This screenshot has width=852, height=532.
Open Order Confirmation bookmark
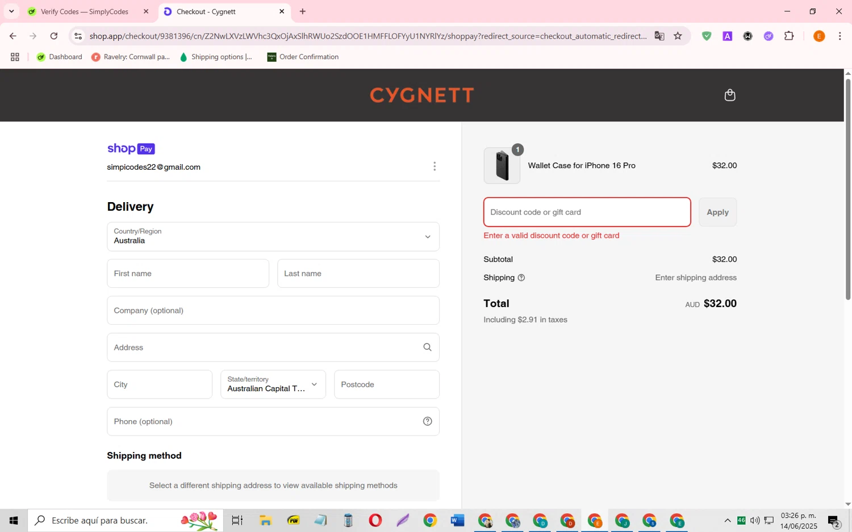coord(303,57)
